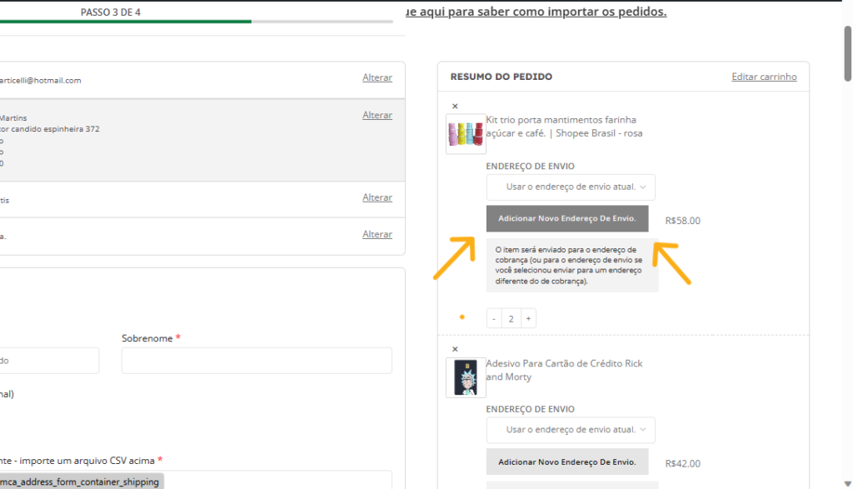Click Editar carrinho link
853x489 pixels.
(x=764, y=77)
